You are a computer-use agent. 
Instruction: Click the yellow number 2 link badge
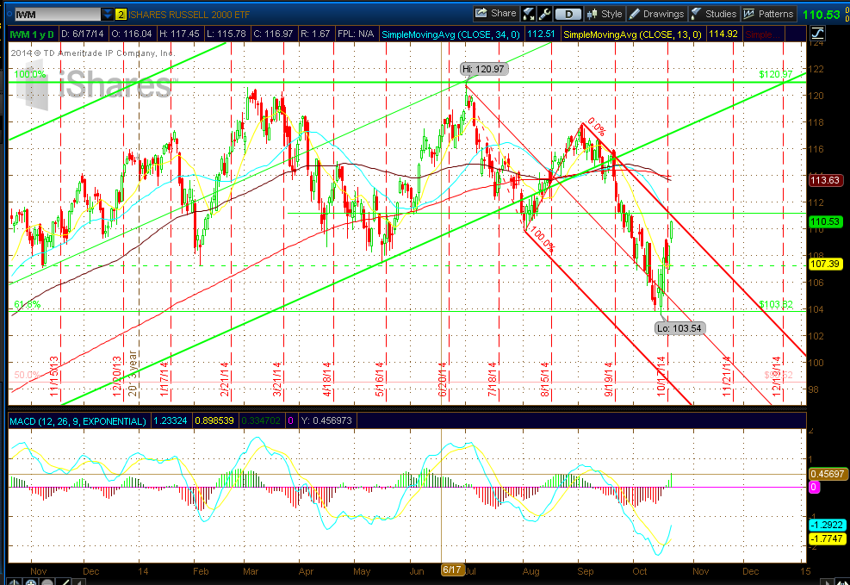(121, 14)
